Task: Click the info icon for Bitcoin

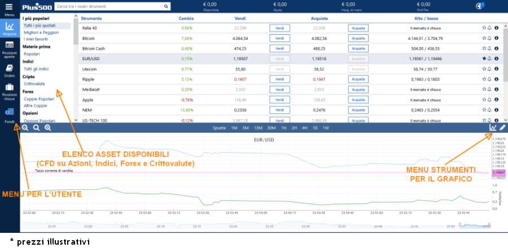Action: (x=497, y=38)
